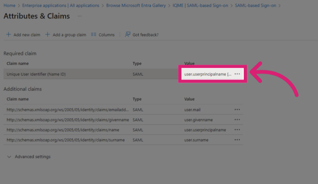Click the Type header under Required claim
The height and width of the screenshot is (184, 318).
click(137, 64)
